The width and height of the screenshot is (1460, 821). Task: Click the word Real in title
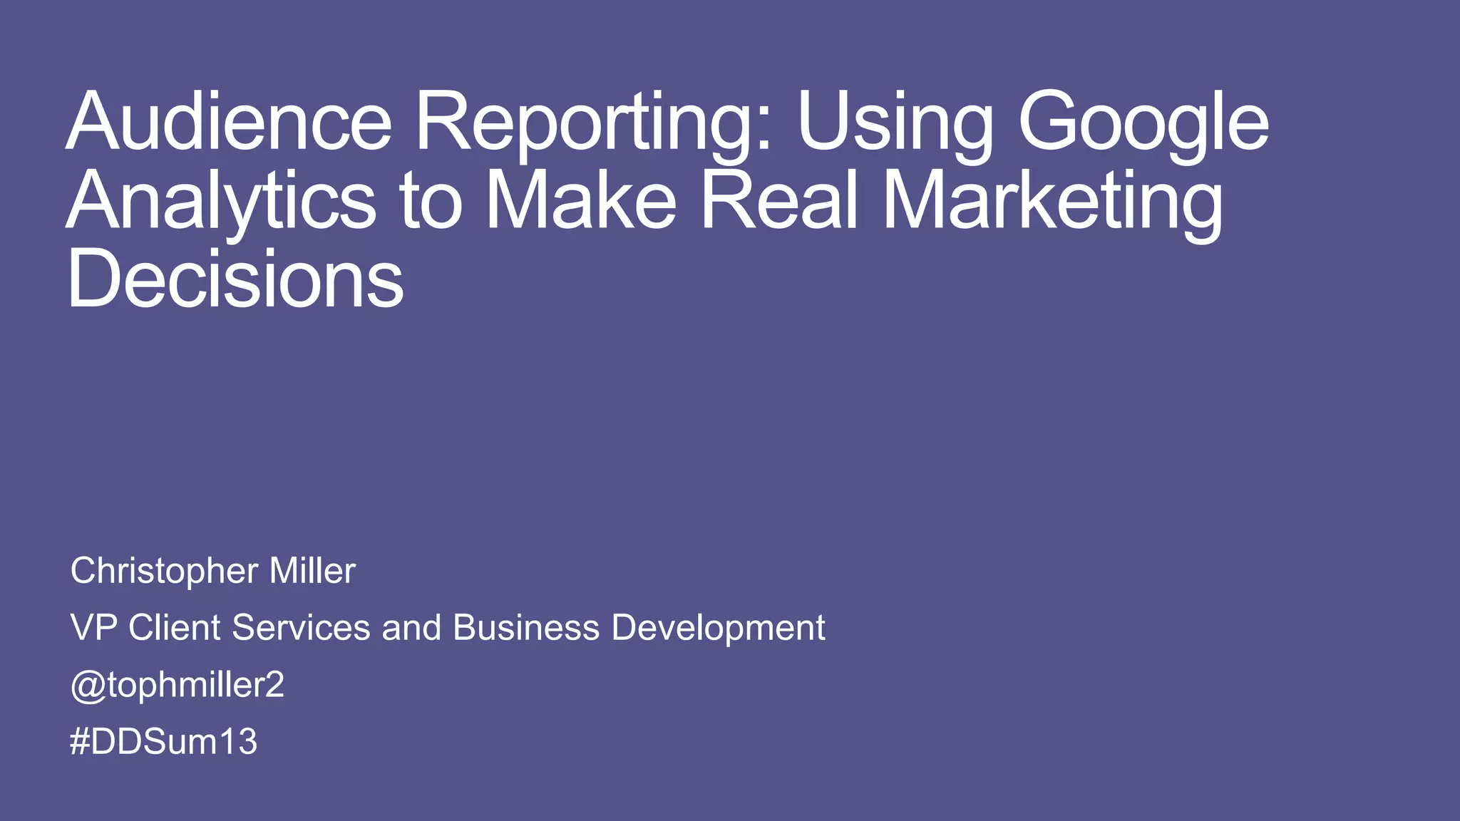[x=778, y=200]
